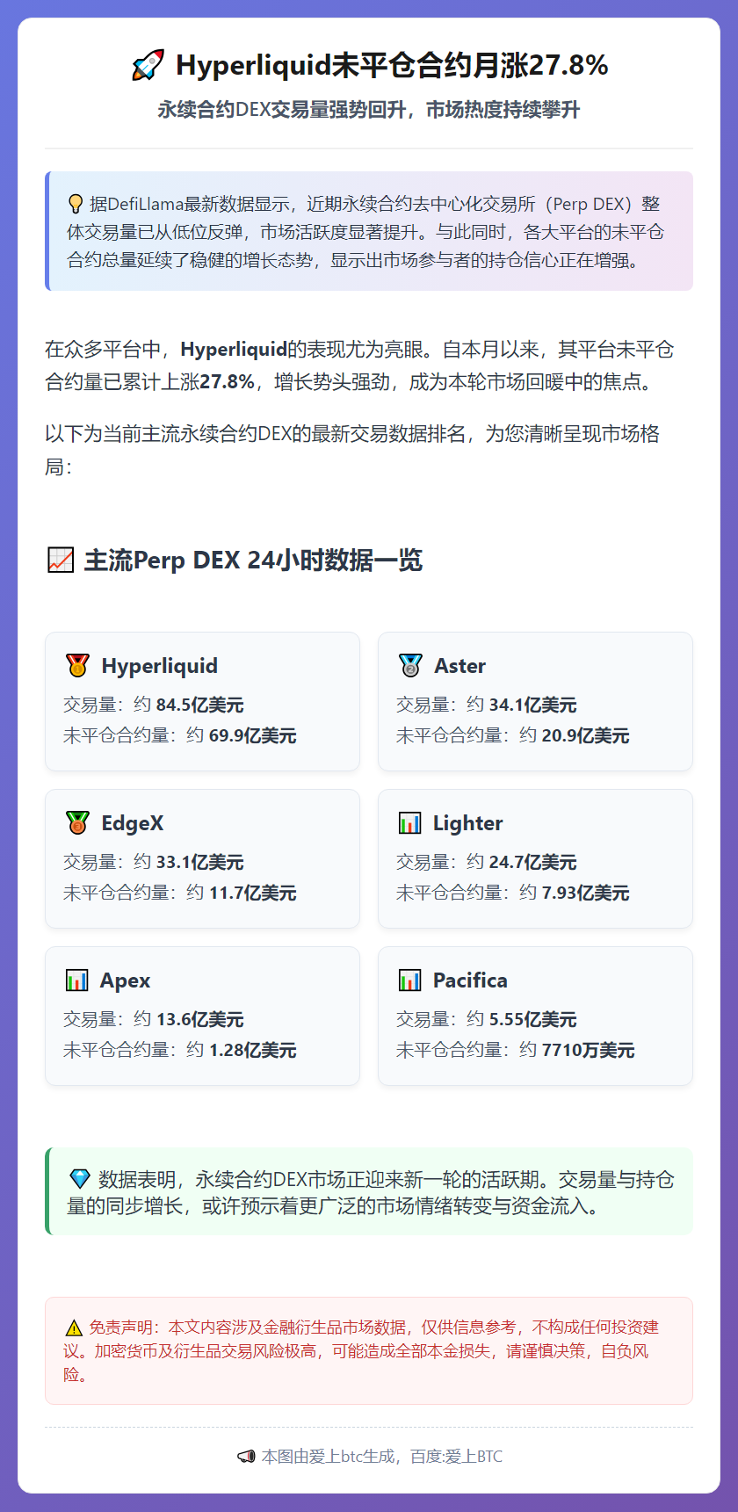Click the warning triangle icon in the disclaimer
Viewport: 738px width, 1512px height.
point(74,1328)
